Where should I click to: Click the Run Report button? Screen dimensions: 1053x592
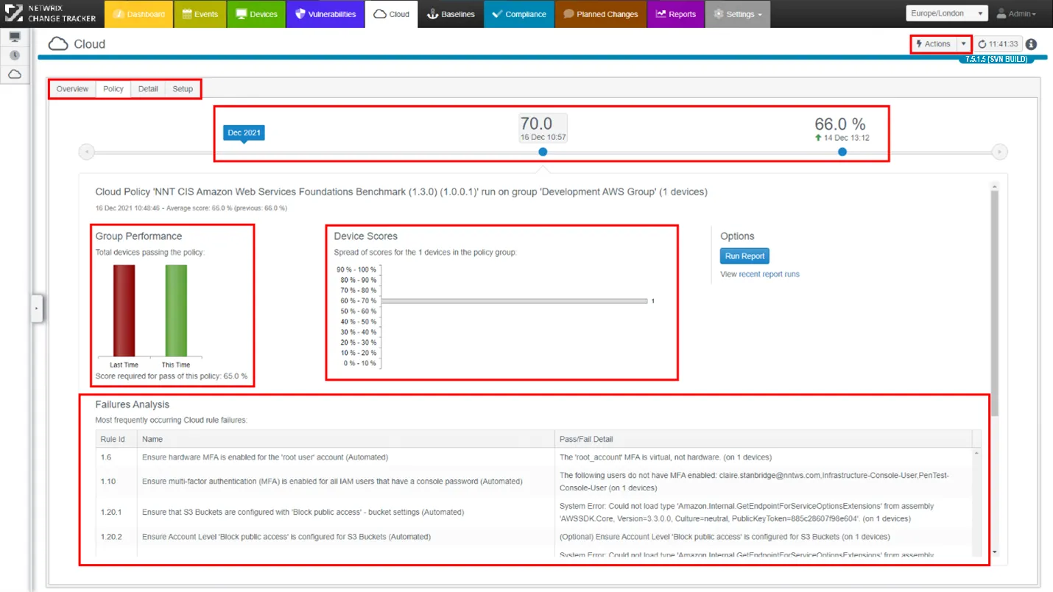pyautogui.click(x=744, y=256)
